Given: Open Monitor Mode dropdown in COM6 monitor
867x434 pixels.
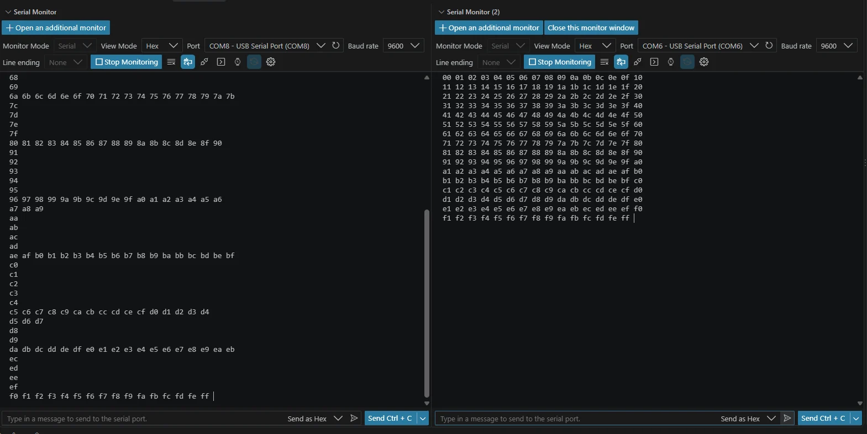Looking at the screenshot, I should 507,46.
